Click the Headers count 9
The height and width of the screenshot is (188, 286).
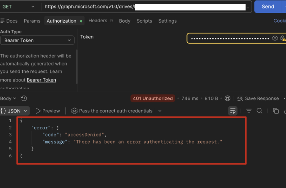[x=111, y=21]
